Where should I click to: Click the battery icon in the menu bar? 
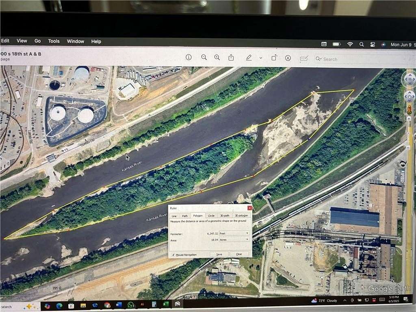tap(336, 44)
